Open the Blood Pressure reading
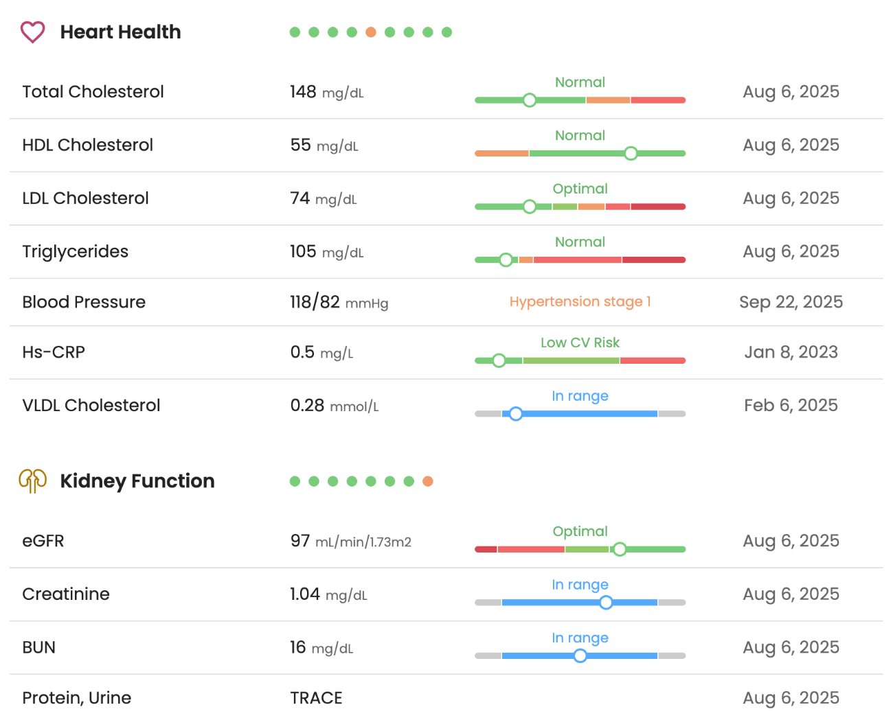Screen dimensions: 893x720 [84, 302]
